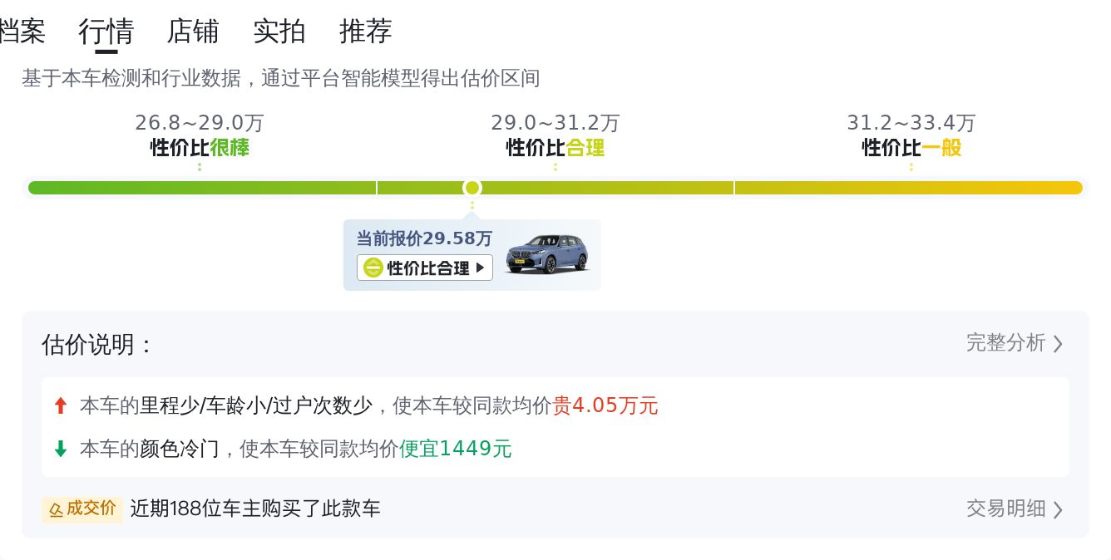This screenshot has width=1111, height=560.
Task: Expand the chevron next to 交易明细
Action: tap(1058, 509)
